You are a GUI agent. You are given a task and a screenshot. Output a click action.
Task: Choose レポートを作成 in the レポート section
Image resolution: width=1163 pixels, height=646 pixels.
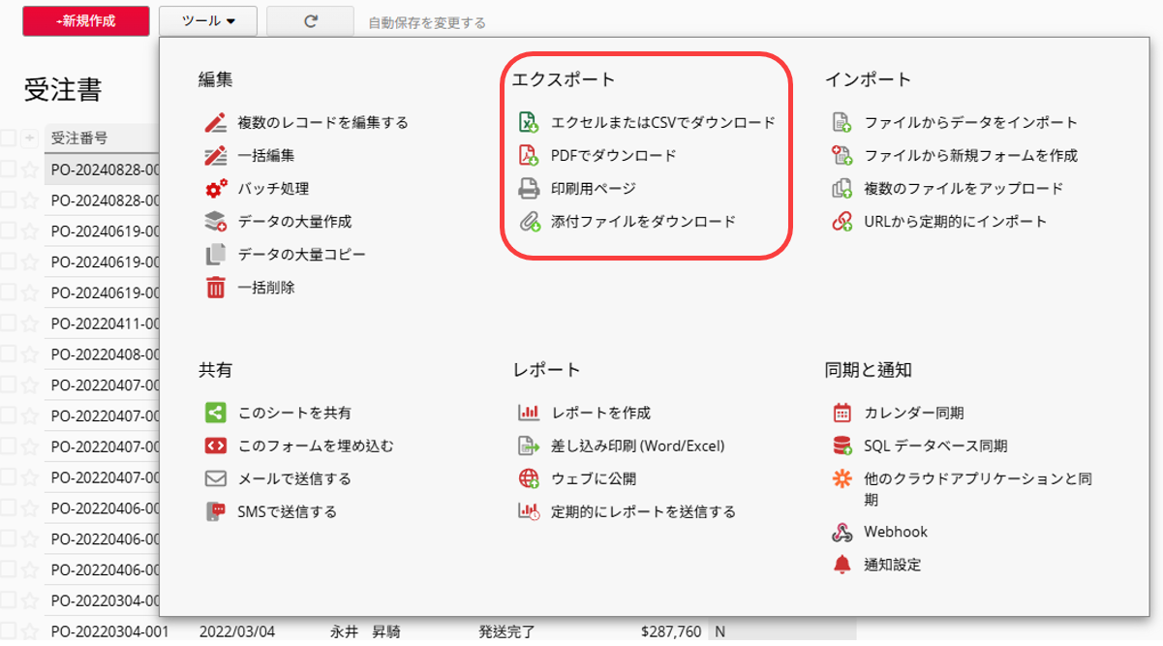[600, 414]
